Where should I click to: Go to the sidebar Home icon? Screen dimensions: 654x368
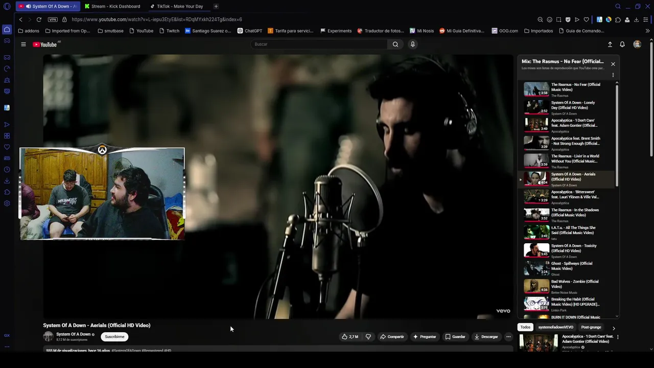tap(7, 30)
